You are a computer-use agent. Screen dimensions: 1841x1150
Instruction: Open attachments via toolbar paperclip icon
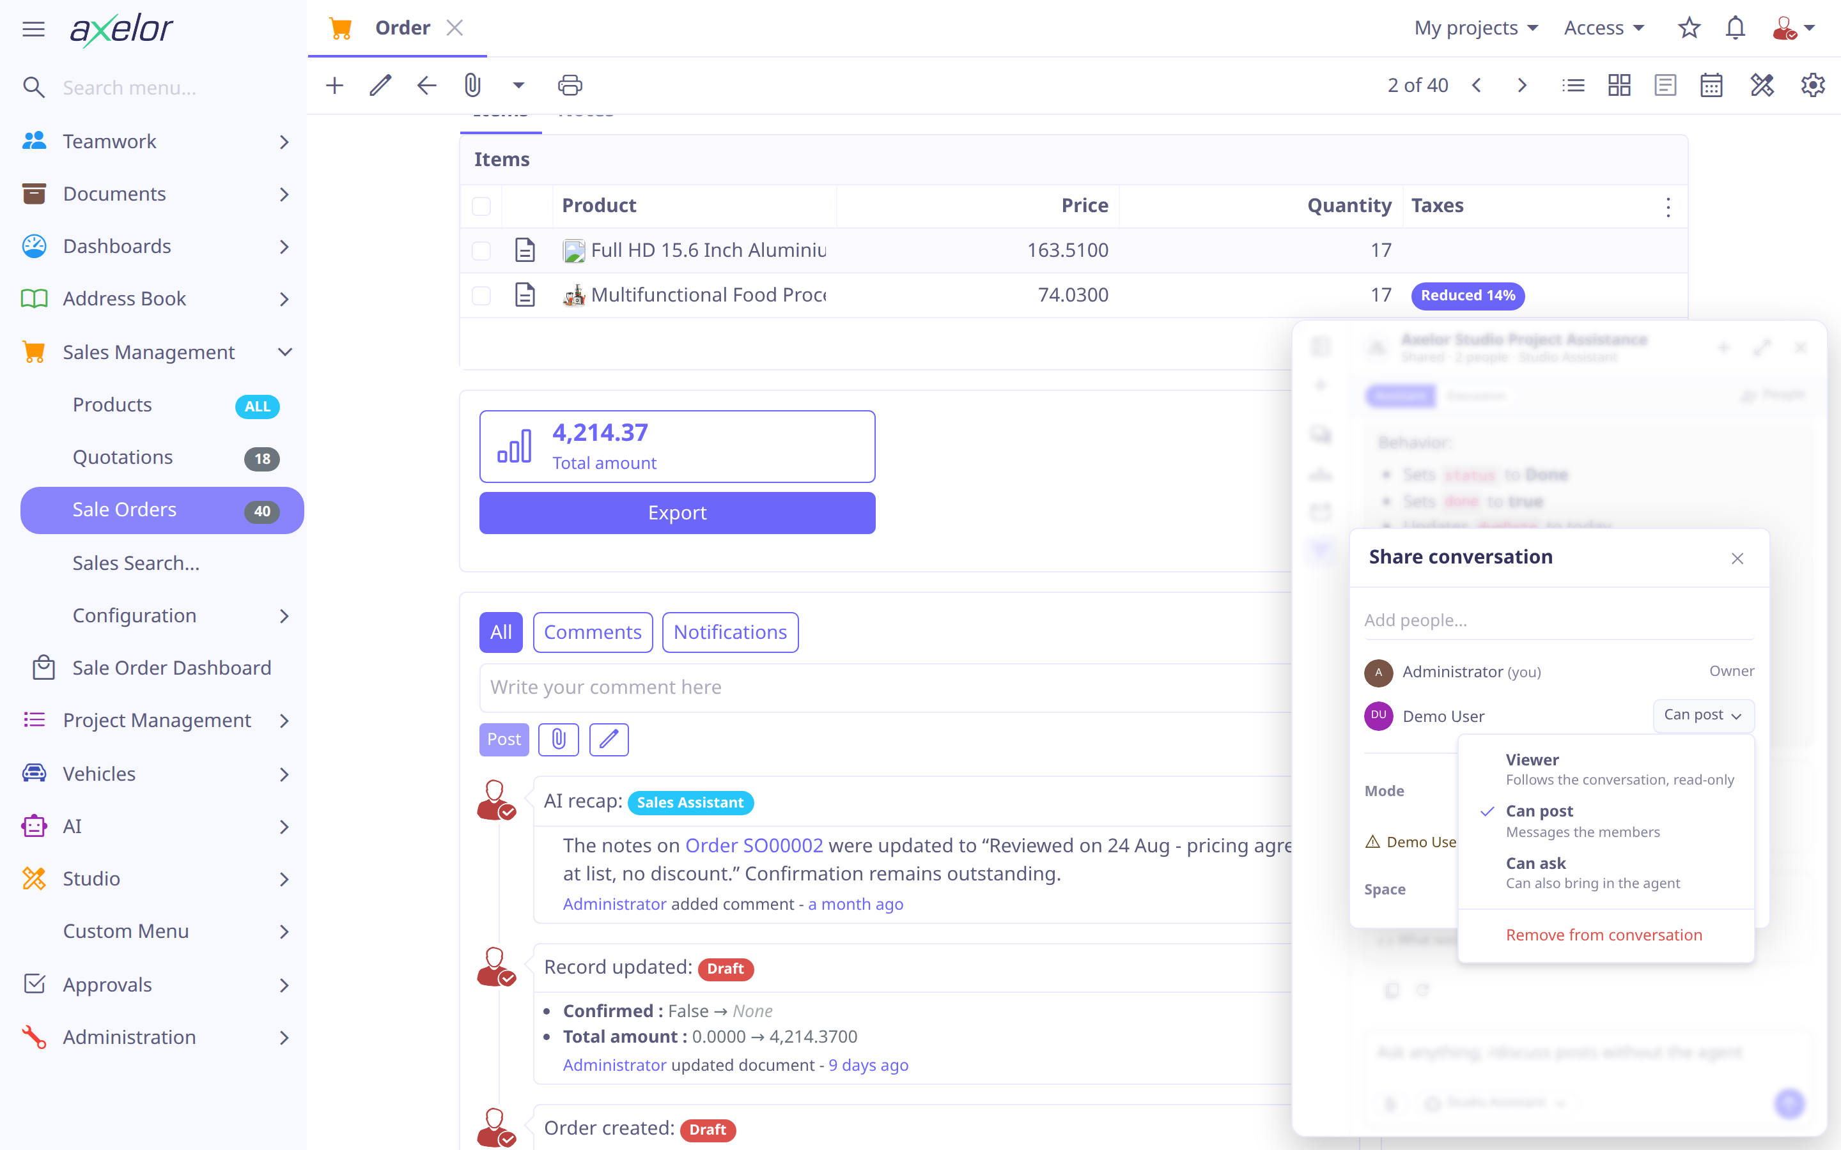[x=472, y=85]
